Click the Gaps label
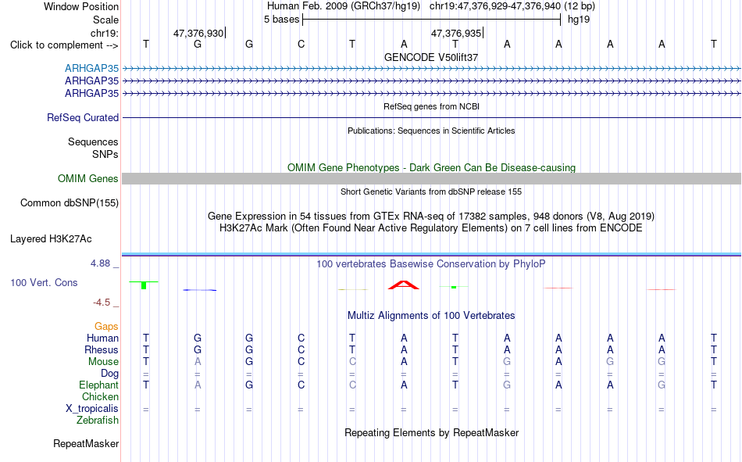The width and height of the screenshot is (742, 462). pos(106,327)
